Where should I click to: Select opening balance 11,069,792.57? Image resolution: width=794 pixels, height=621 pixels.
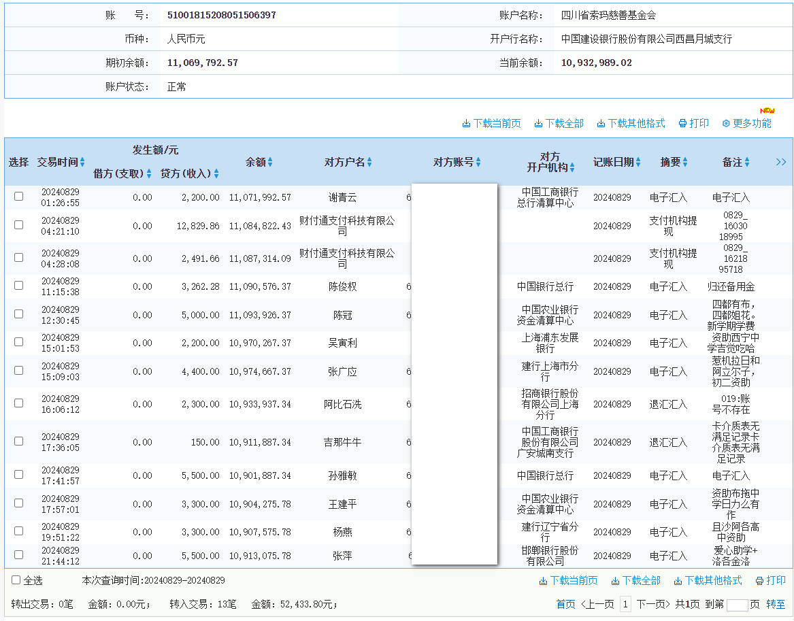click(203, 63)
